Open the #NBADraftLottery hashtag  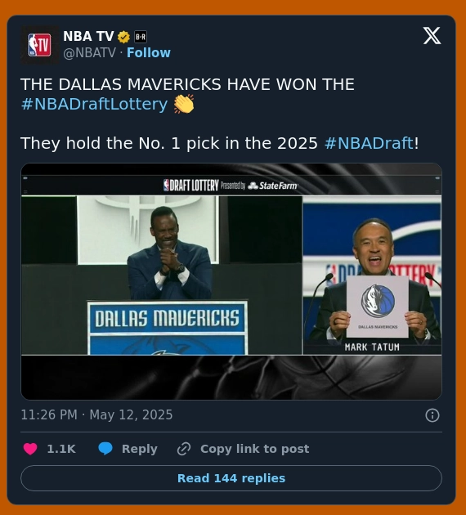tap(94, 104)
